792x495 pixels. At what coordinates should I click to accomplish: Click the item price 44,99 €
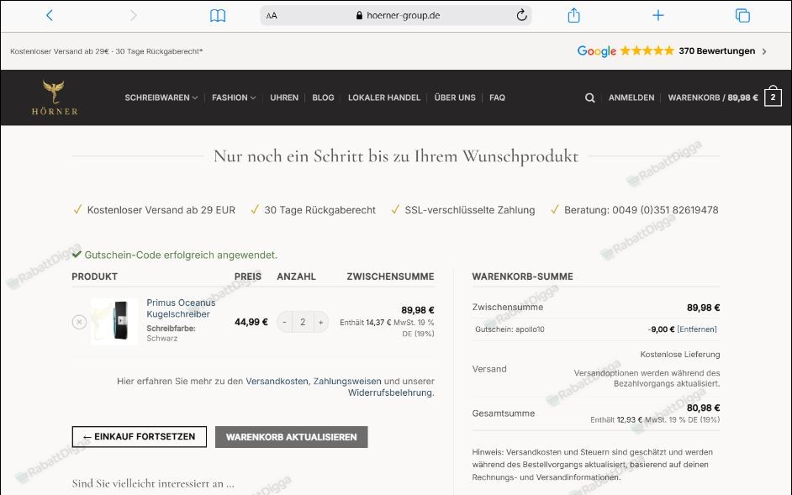[x=251, y=322]
